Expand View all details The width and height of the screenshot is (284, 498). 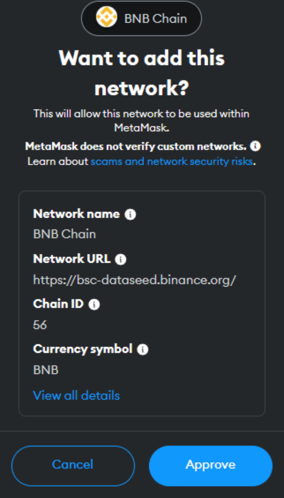[77, 395]
